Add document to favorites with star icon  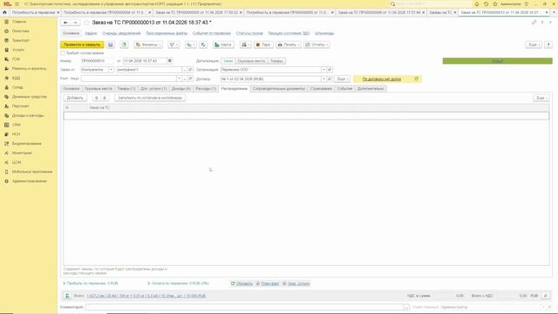point(86,23)
